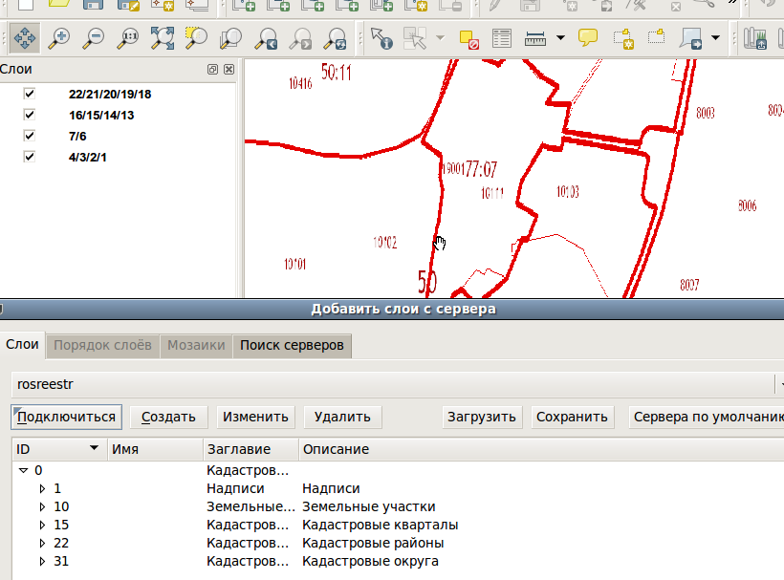
Task: Expand tree item 10 Земельные участки
Action: click(x=42, y=506)
